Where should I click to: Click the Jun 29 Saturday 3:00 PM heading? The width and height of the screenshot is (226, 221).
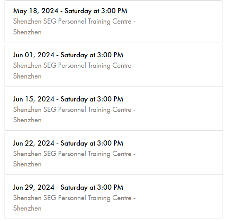click(68, 187)
